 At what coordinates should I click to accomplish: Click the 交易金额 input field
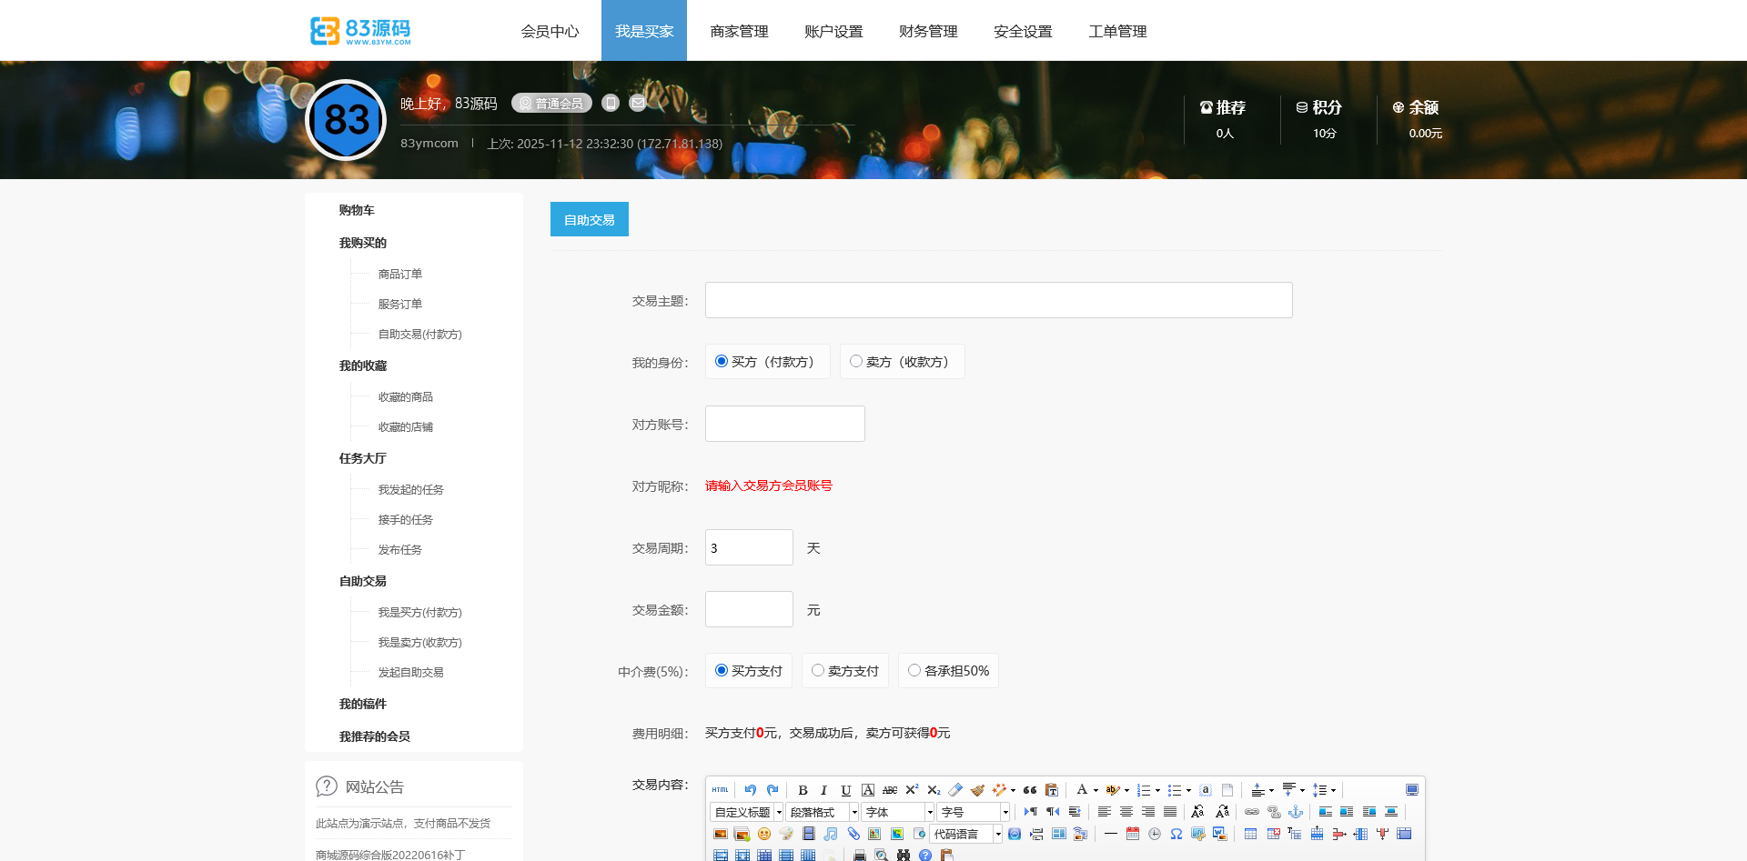(749, 609)
